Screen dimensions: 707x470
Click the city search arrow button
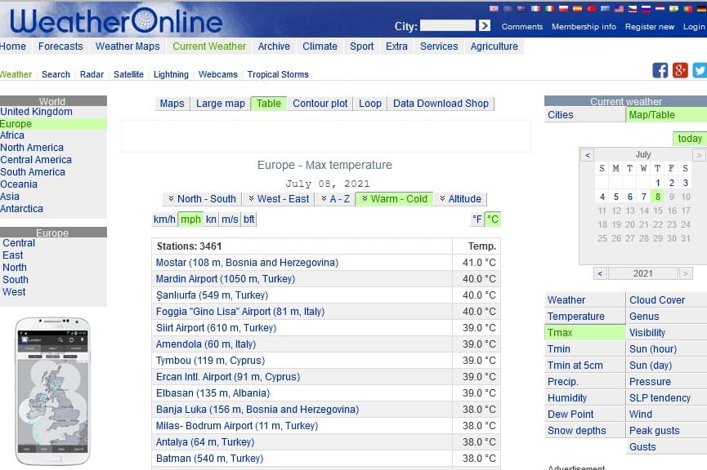click(x=485, y=25)
